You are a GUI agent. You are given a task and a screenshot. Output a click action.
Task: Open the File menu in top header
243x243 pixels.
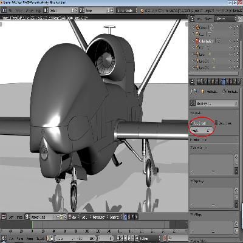click(x=10, y=10)
